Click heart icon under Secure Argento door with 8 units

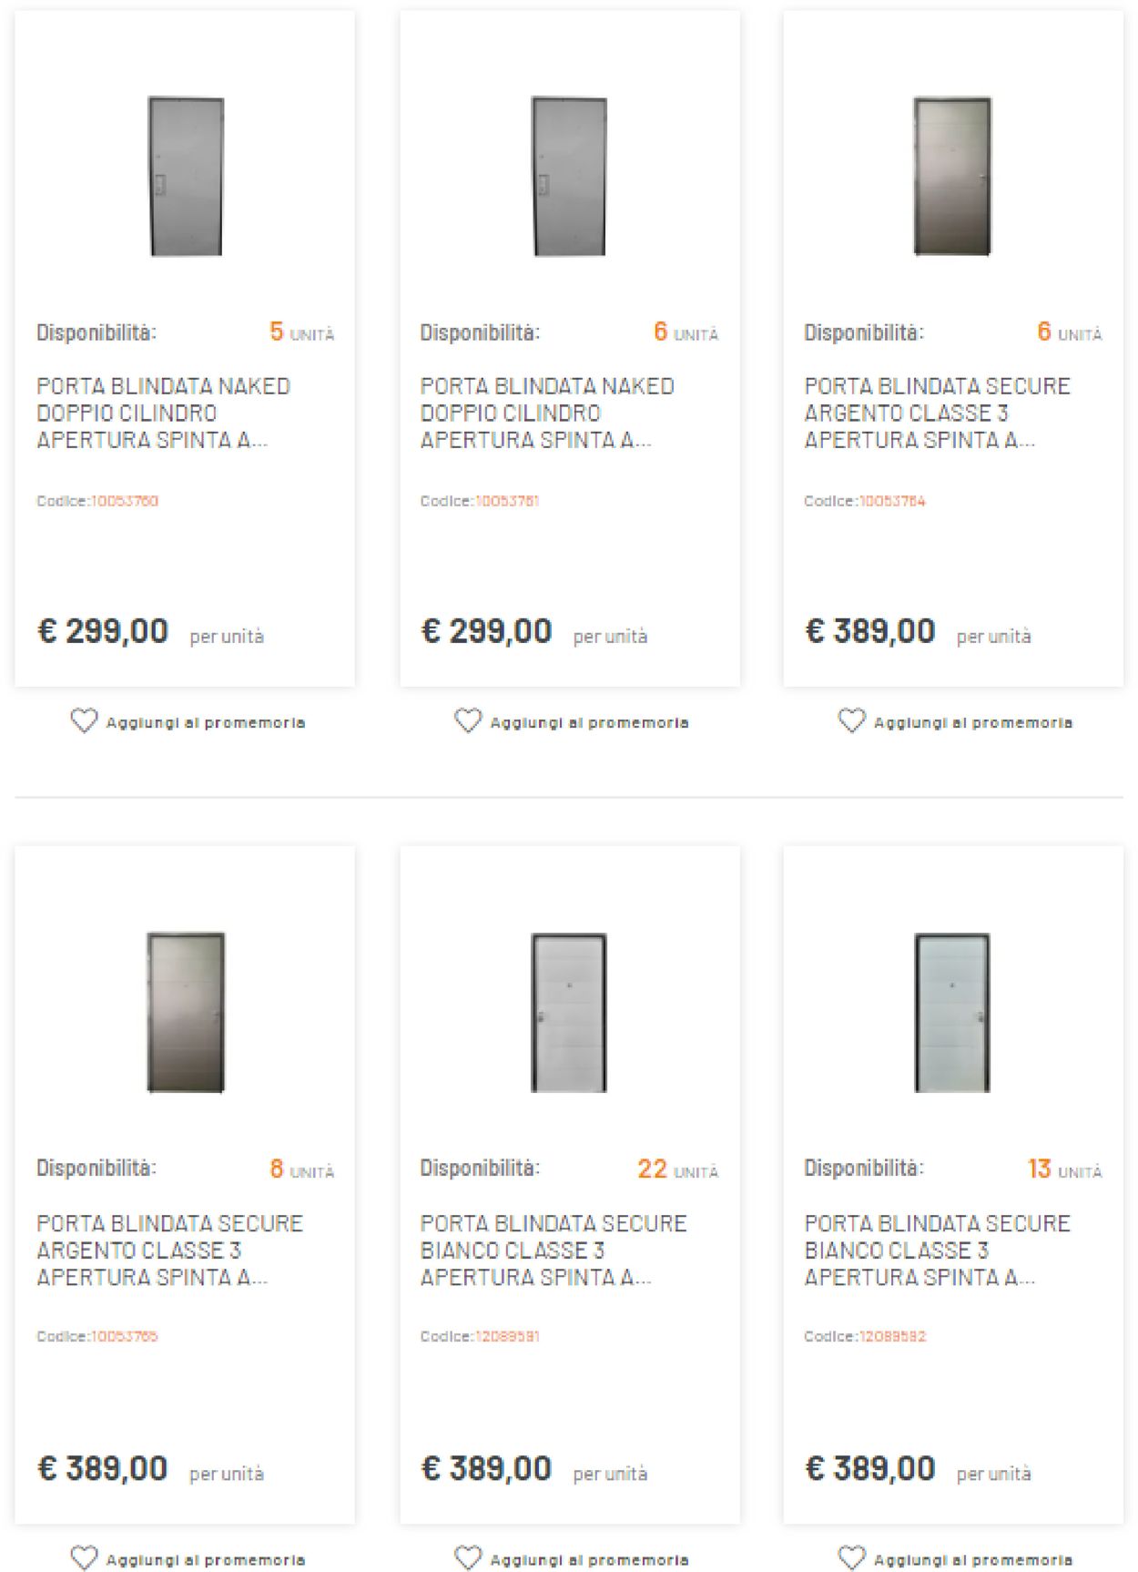(x=84, y=1558)
